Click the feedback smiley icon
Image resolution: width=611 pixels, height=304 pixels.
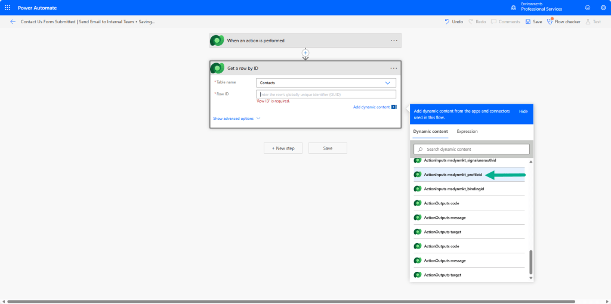click(587, 8)
